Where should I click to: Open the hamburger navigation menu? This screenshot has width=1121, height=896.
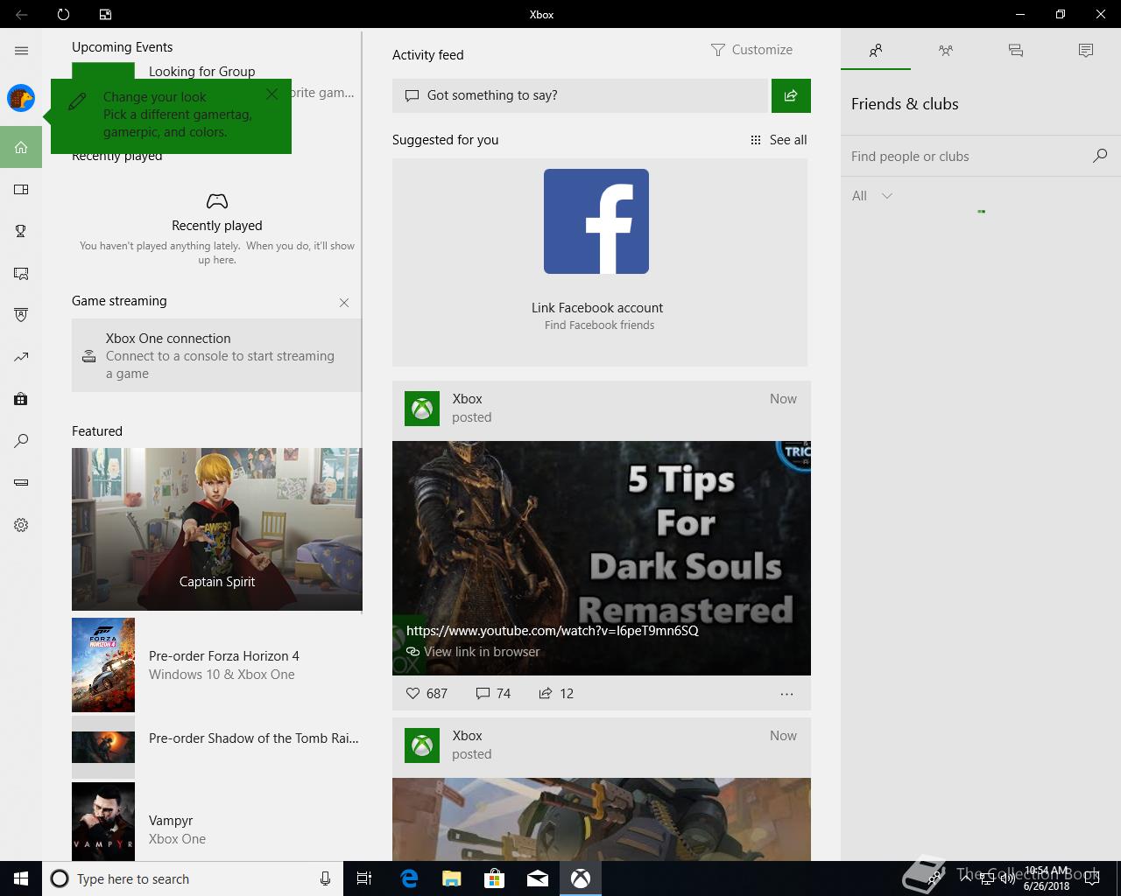tap(21, 51)
